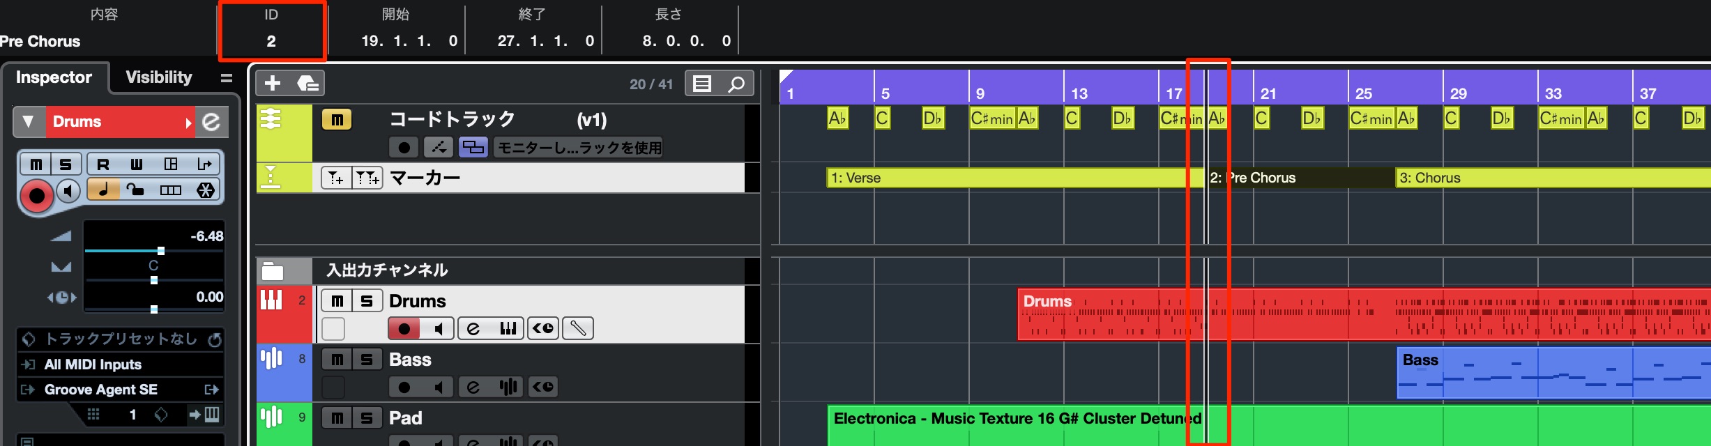
Task: Click Inspector lanes display icon
Action: pos(171,190)
